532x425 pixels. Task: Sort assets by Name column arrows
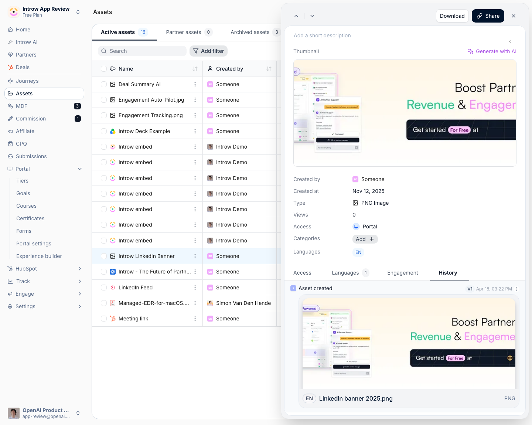[195, 69]
